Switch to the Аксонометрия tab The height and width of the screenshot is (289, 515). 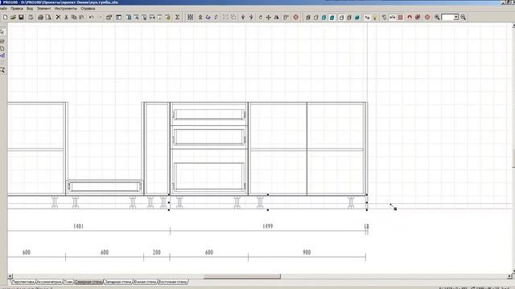pos(49,282)
